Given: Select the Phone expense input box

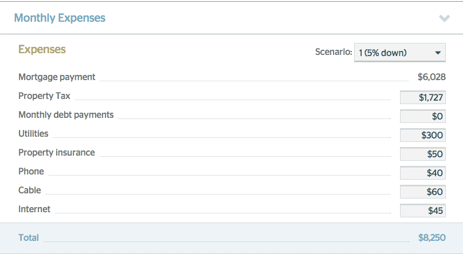Looking at the screenshot, I should [422, 173].
